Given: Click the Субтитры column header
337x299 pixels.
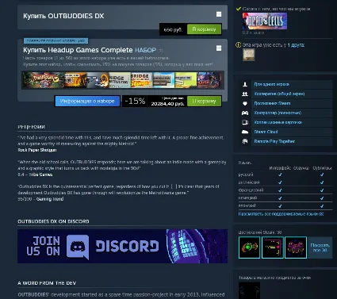Looking at the screenshot, I should (322, 168).
